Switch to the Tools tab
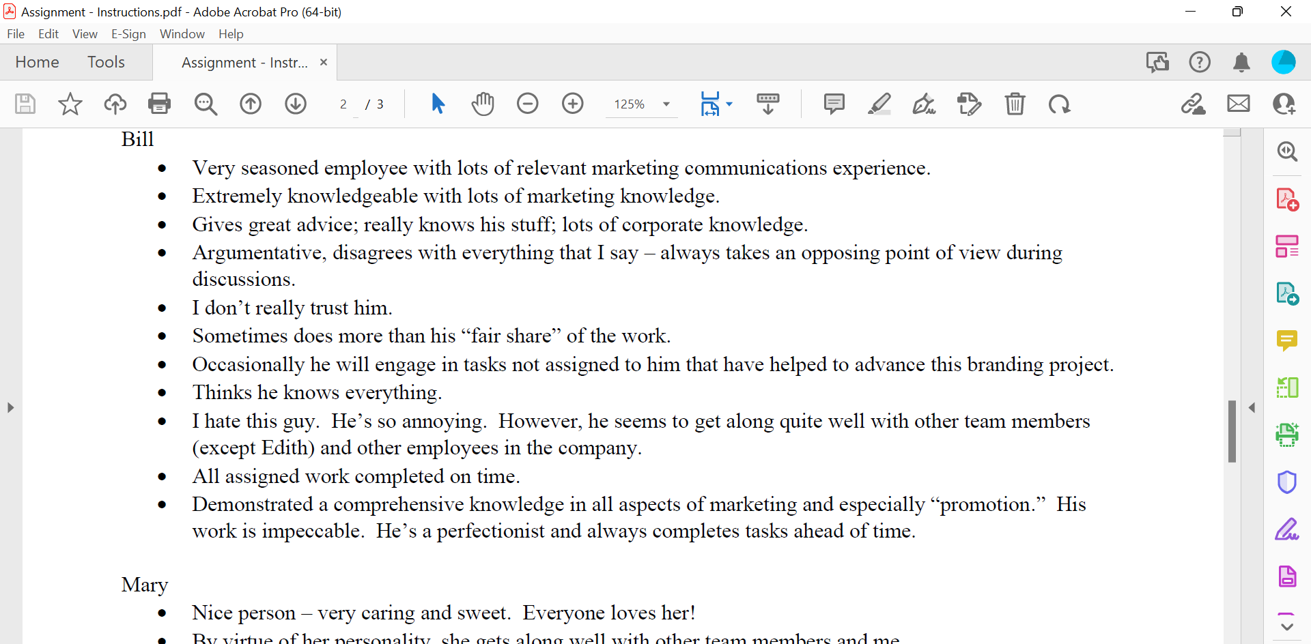Screen dimensions: 1311x644 point(106,62)
